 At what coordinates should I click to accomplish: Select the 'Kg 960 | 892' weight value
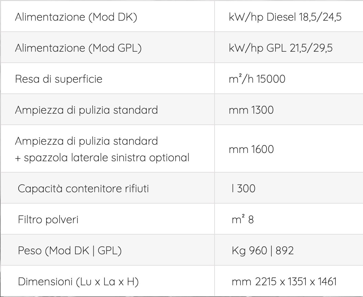point(263,251)
